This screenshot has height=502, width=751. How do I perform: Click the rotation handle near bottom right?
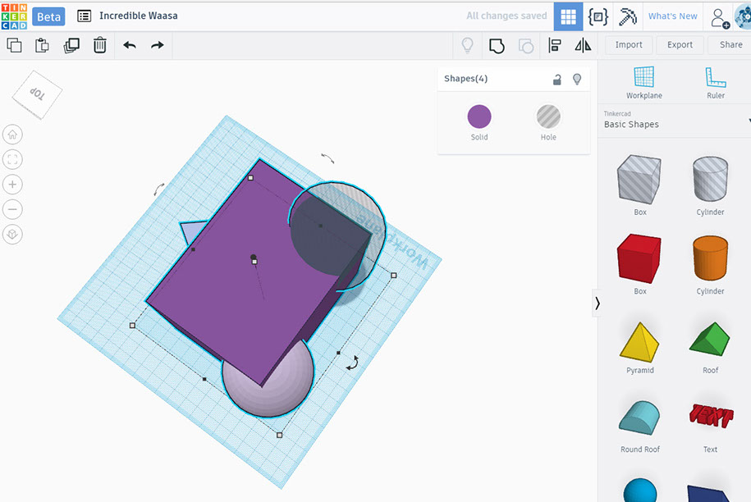[352, 363]
